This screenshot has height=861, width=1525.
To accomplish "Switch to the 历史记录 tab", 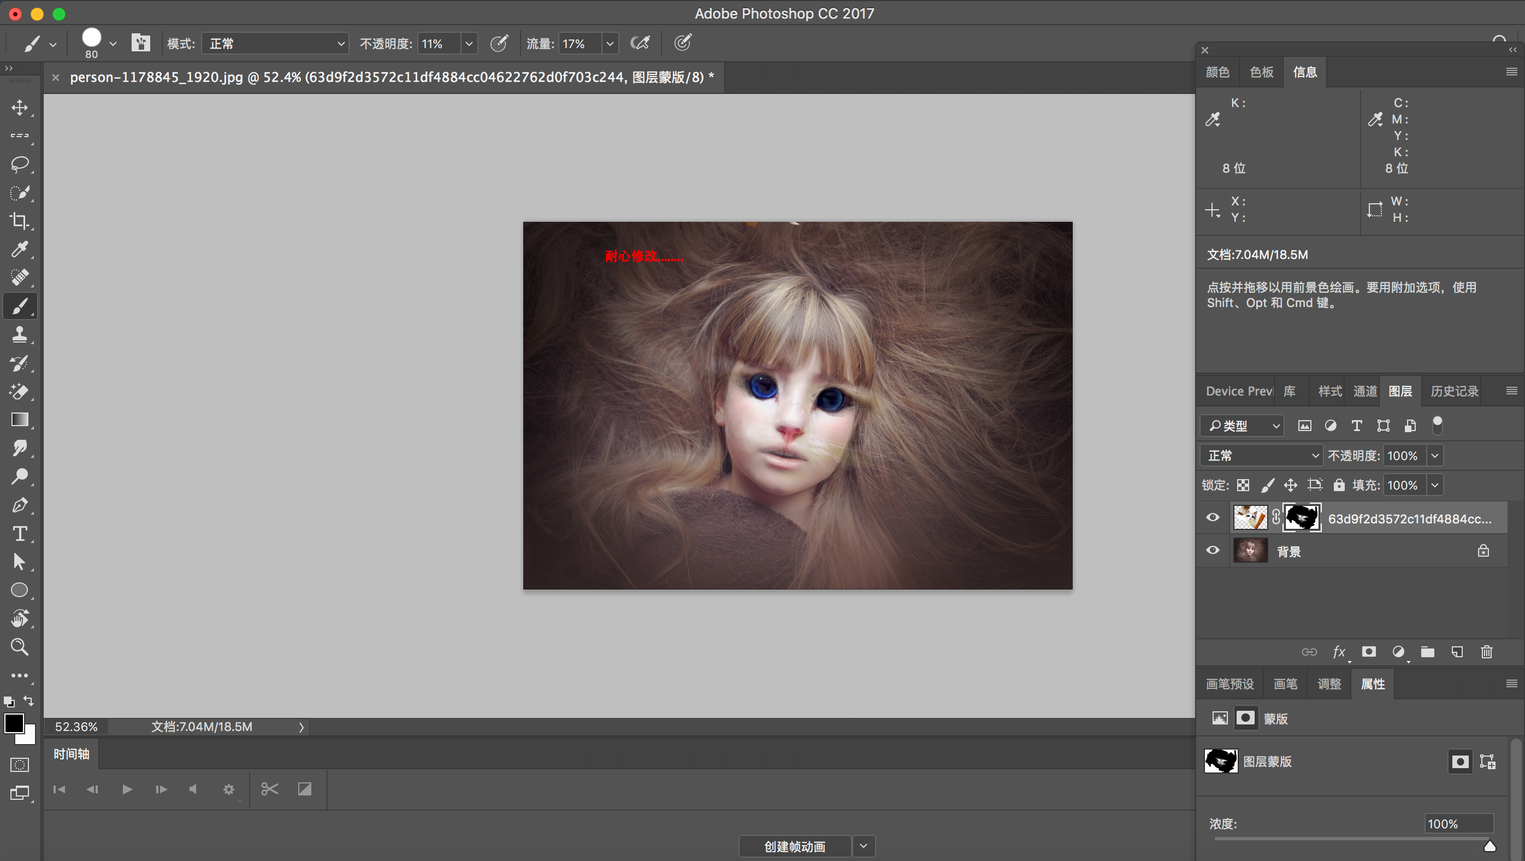I will 1454,391.
